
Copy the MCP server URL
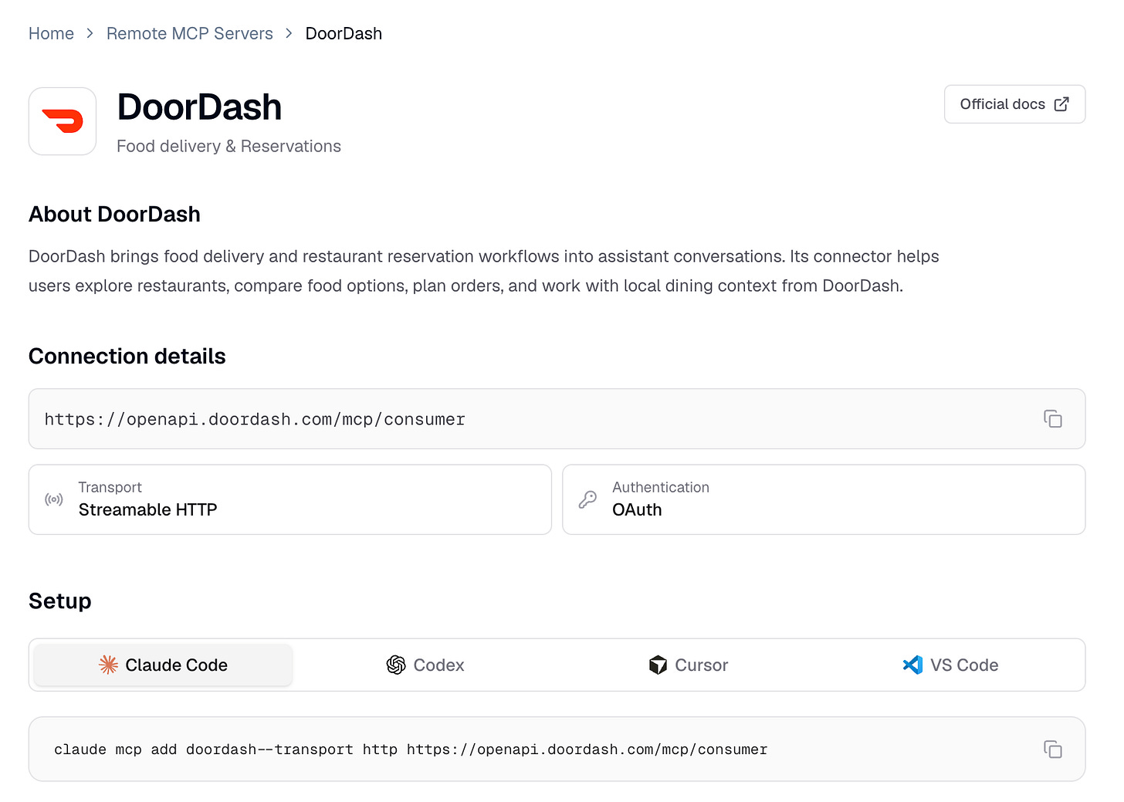(x=1052, y=419)
